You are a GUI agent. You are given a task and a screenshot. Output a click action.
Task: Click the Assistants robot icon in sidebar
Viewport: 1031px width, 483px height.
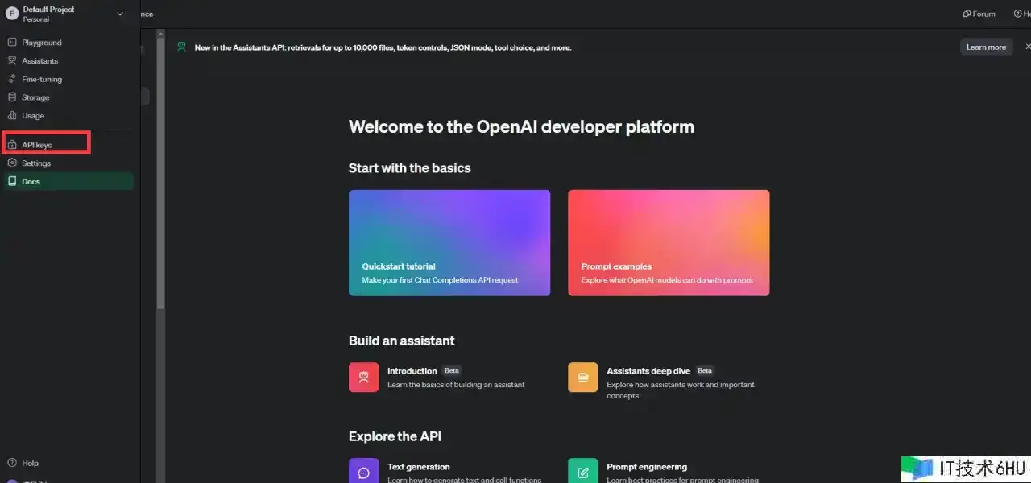pyautogui.click(x=12, y=61)
